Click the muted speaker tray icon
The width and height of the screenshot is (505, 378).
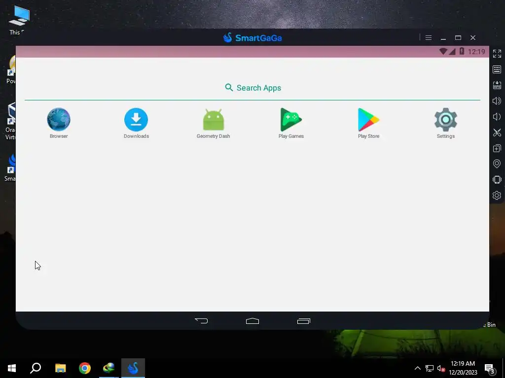[441, 368]
